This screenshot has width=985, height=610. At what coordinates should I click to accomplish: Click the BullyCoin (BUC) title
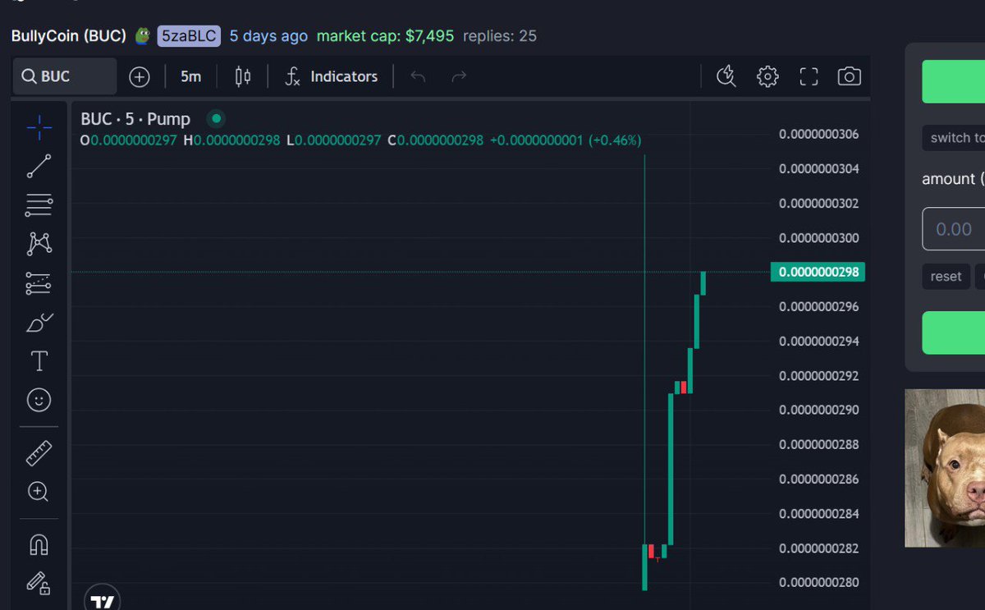69,36
